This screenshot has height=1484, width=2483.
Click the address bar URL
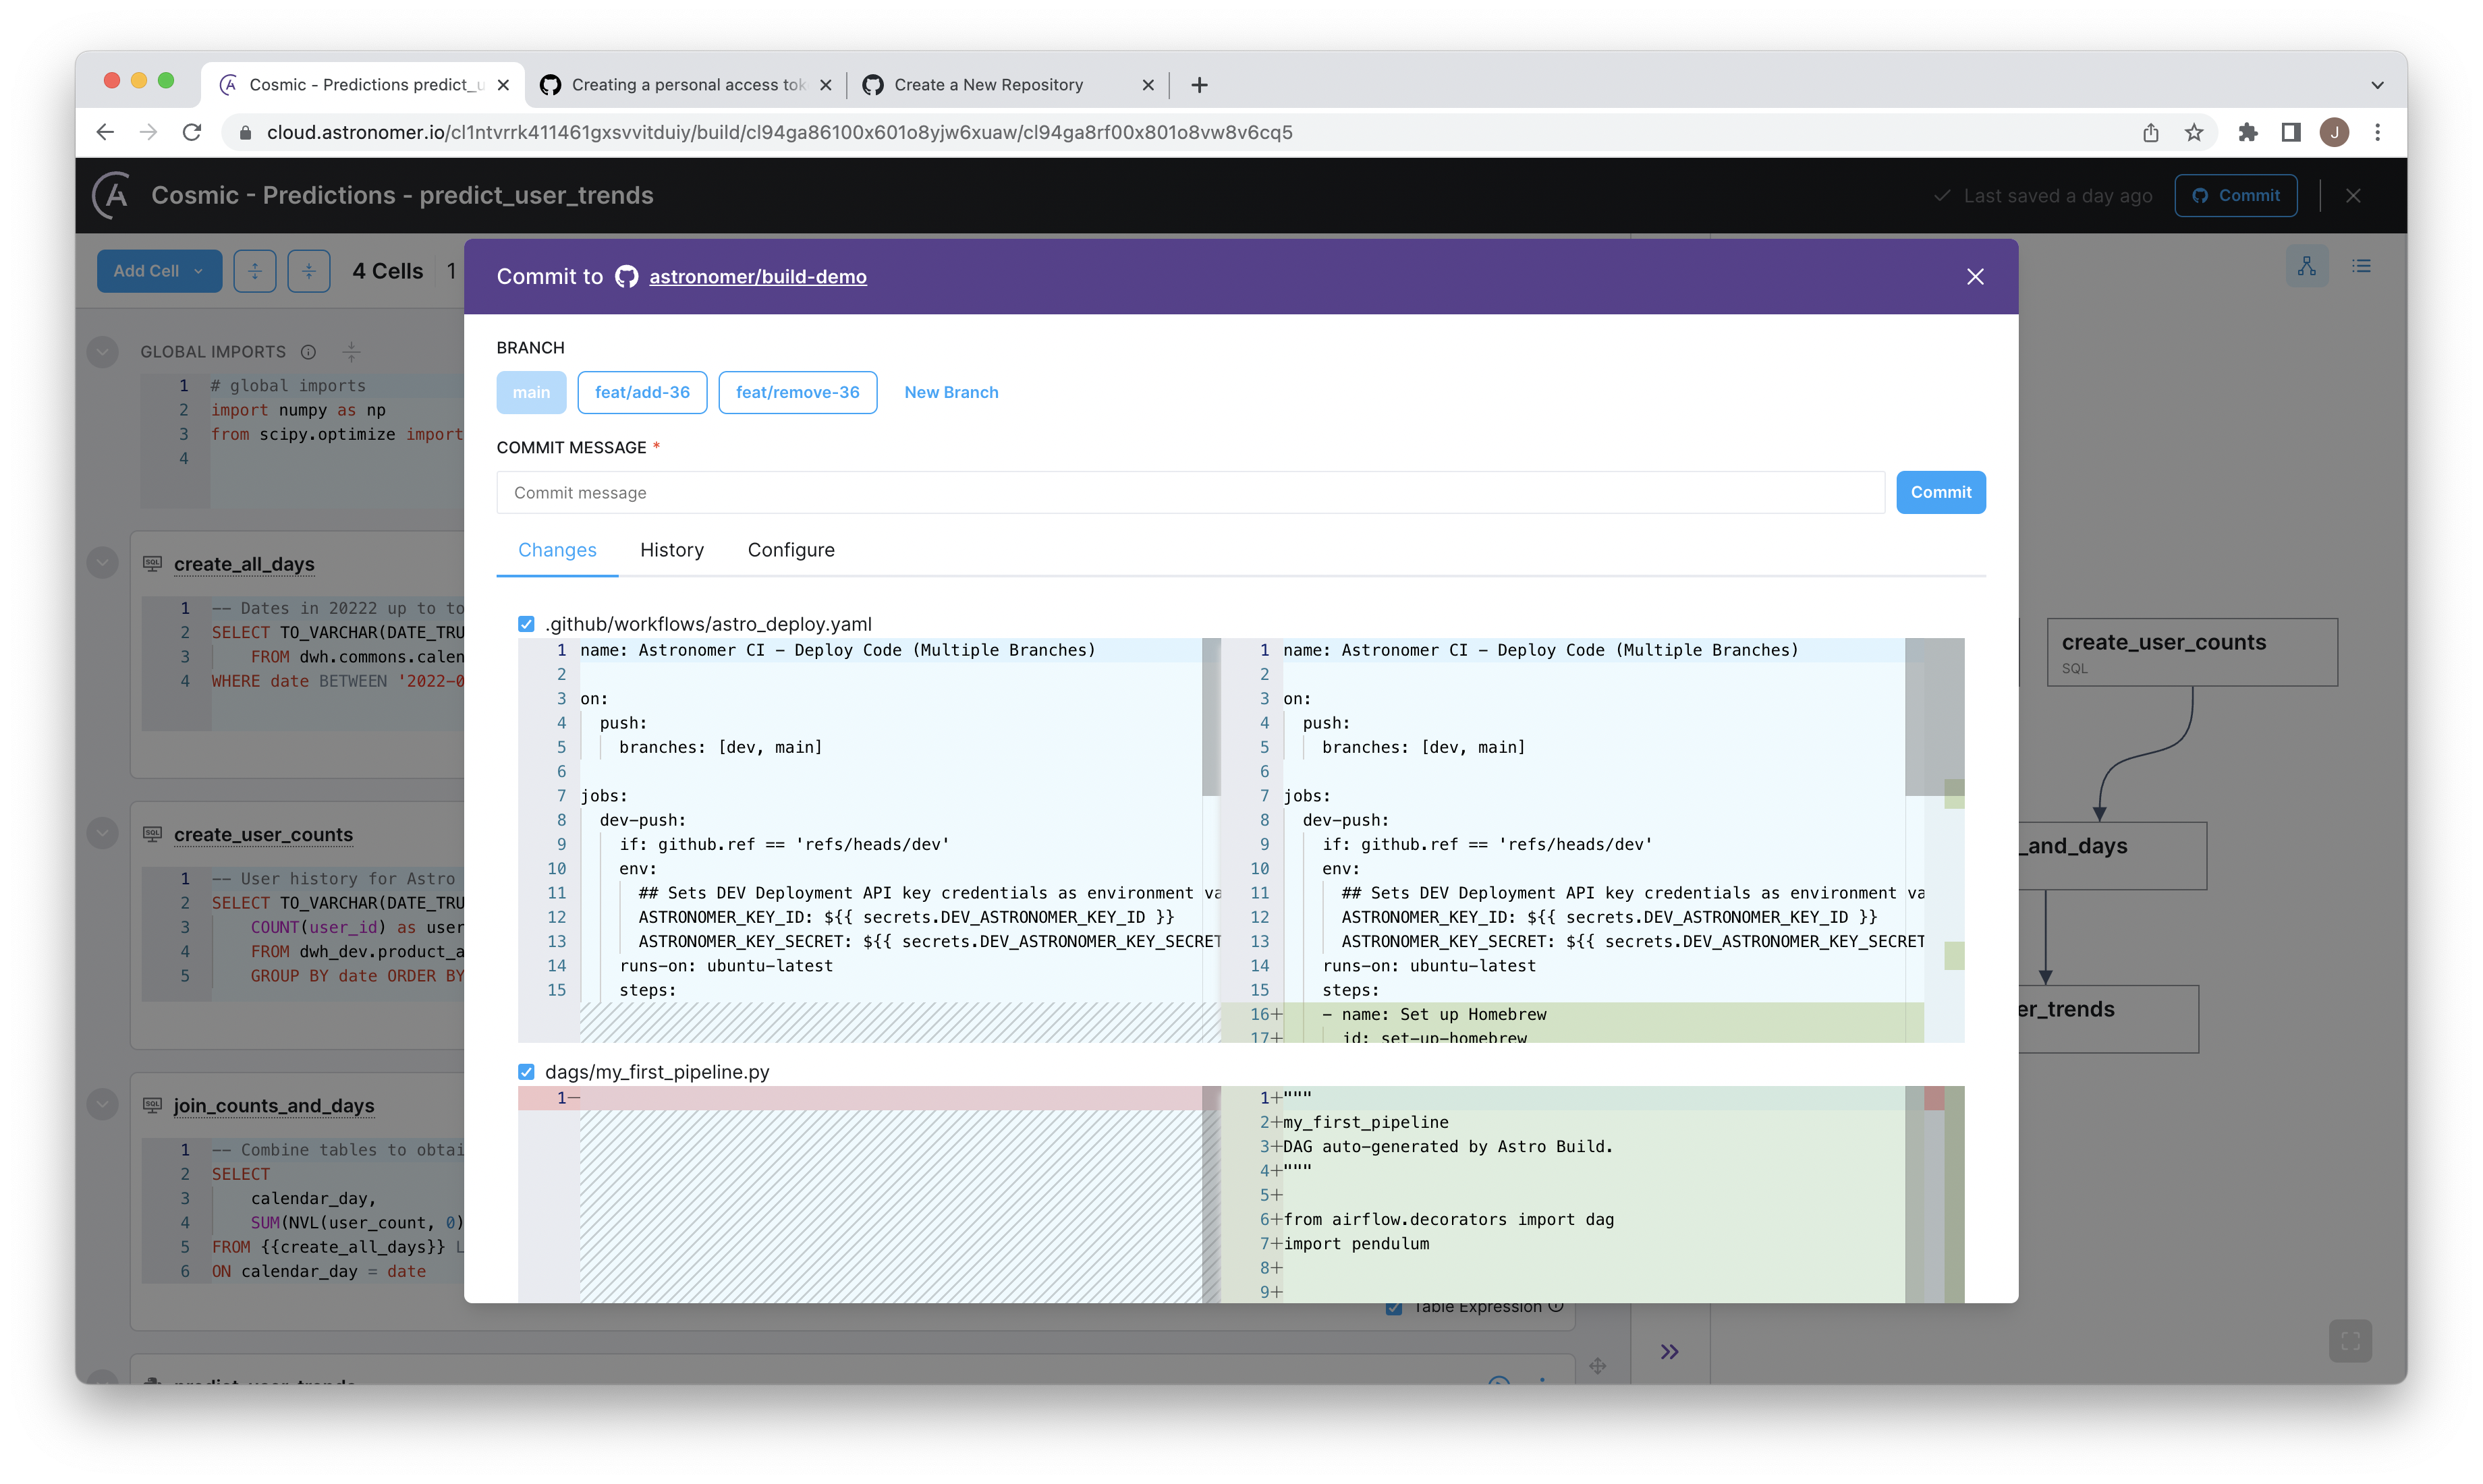(x=779, y=132)
